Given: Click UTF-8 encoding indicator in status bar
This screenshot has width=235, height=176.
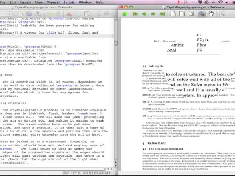Looking at the screenshot, I should [76, 173].
